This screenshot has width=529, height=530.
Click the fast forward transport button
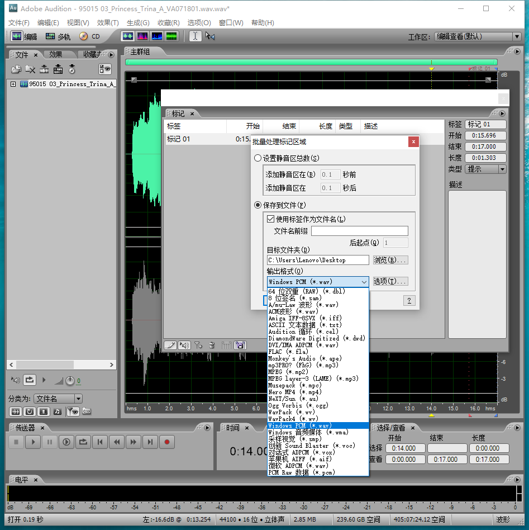click(134, 442)
